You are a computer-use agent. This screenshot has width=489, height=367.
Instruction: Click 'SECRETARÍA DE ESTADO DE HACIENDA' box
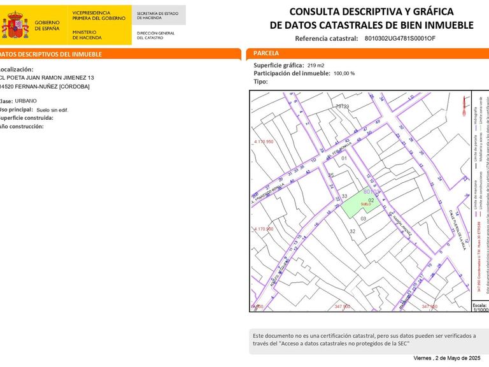click(159, 15)
